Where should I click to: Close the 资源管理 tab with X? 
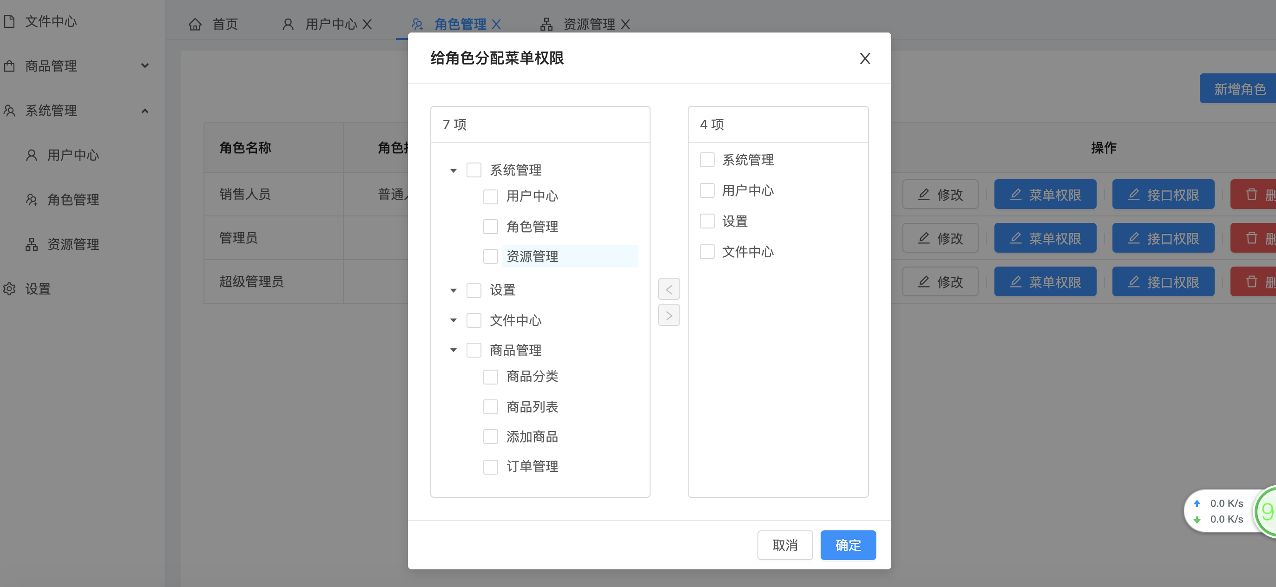point(625,24)
